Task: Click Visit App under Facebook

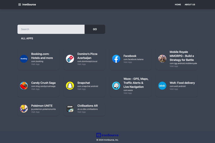Action: [x=128, y=62]
